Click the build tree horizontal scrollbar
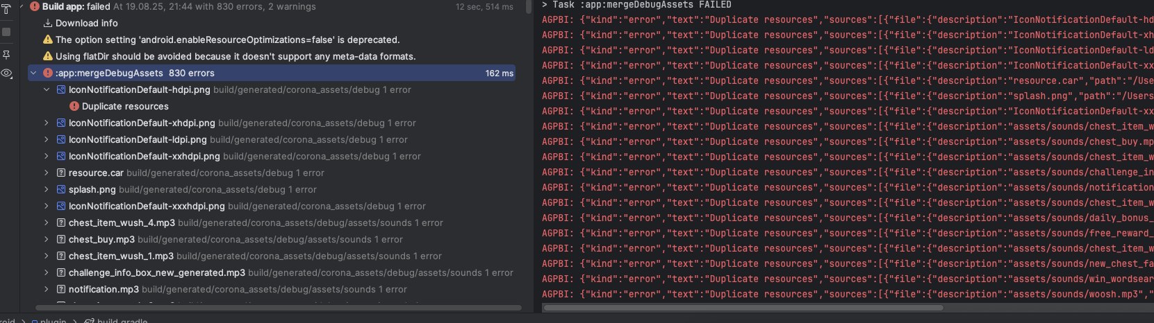Image resolution: width=1154 pixels, height=323 pixels. [278, 308]
